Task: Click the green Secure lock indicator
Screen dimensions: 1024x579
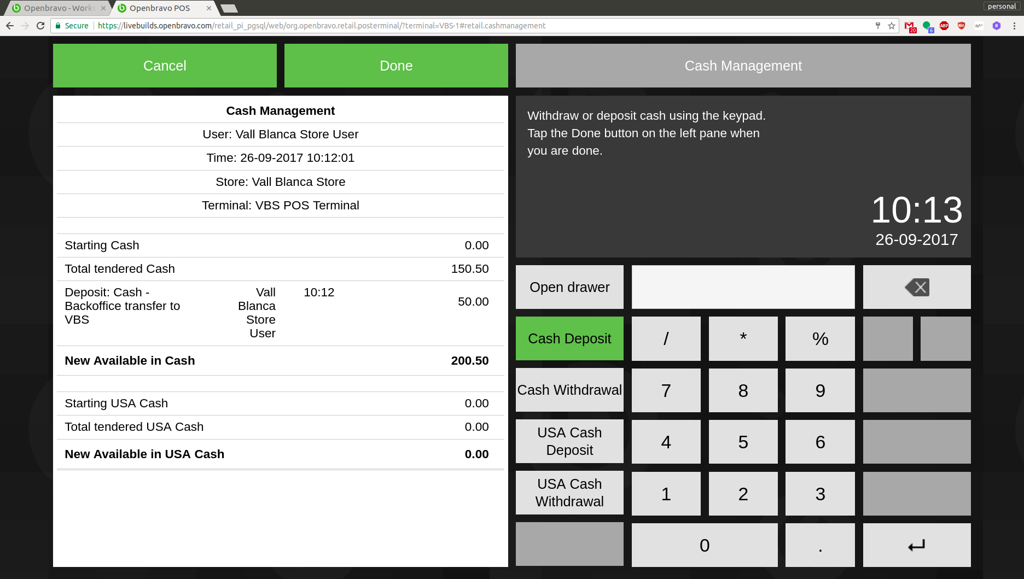Action: pos(72,26)
